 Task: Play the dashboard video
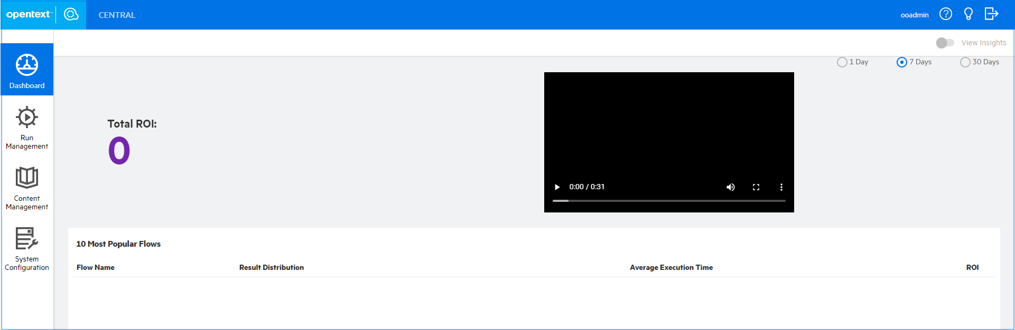point(557,187)
